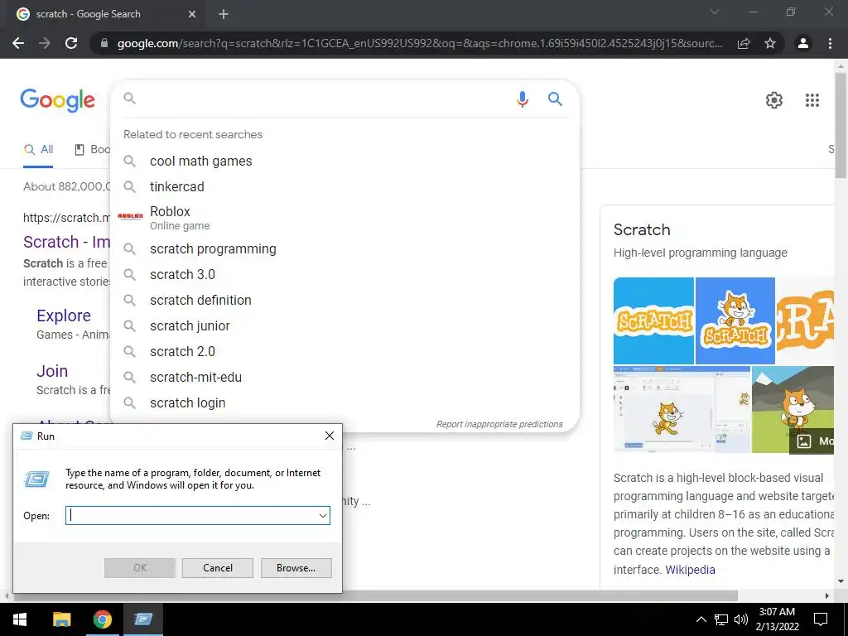Open the Scratch - Im... result title
848x636 pixels.
point(66,242)
